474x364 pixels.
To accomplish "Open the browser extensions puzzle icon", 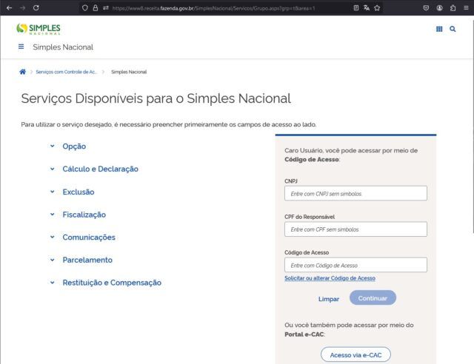I will pyautogui.click(x=453, y=7).
